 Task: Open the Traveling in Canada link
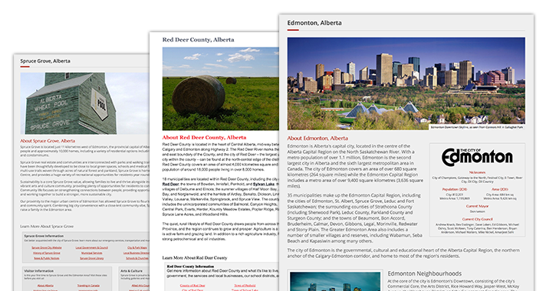tap(88, 286)
